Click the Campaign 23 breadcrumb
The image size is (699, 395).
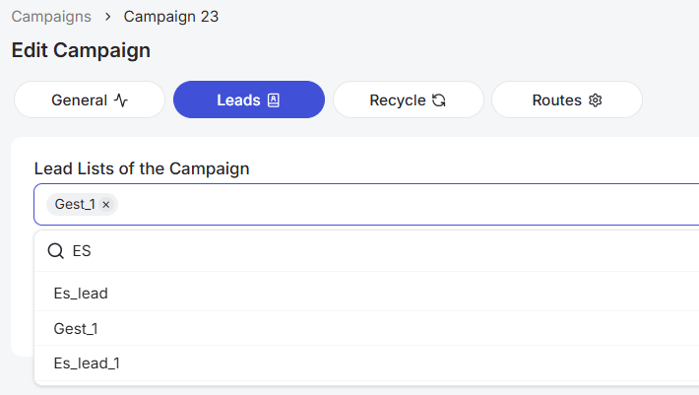coord(171,17)
